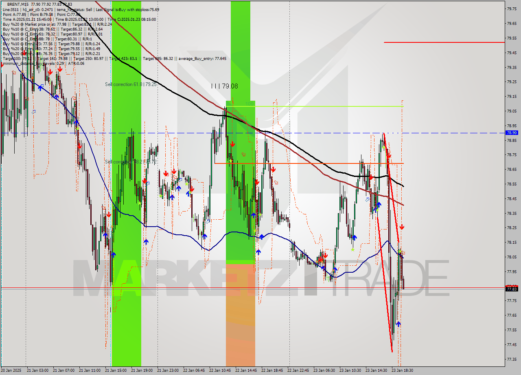Click the 'Time A:2025.01.21 15:45:00' line
521x375 pixels.
(27, 19)
